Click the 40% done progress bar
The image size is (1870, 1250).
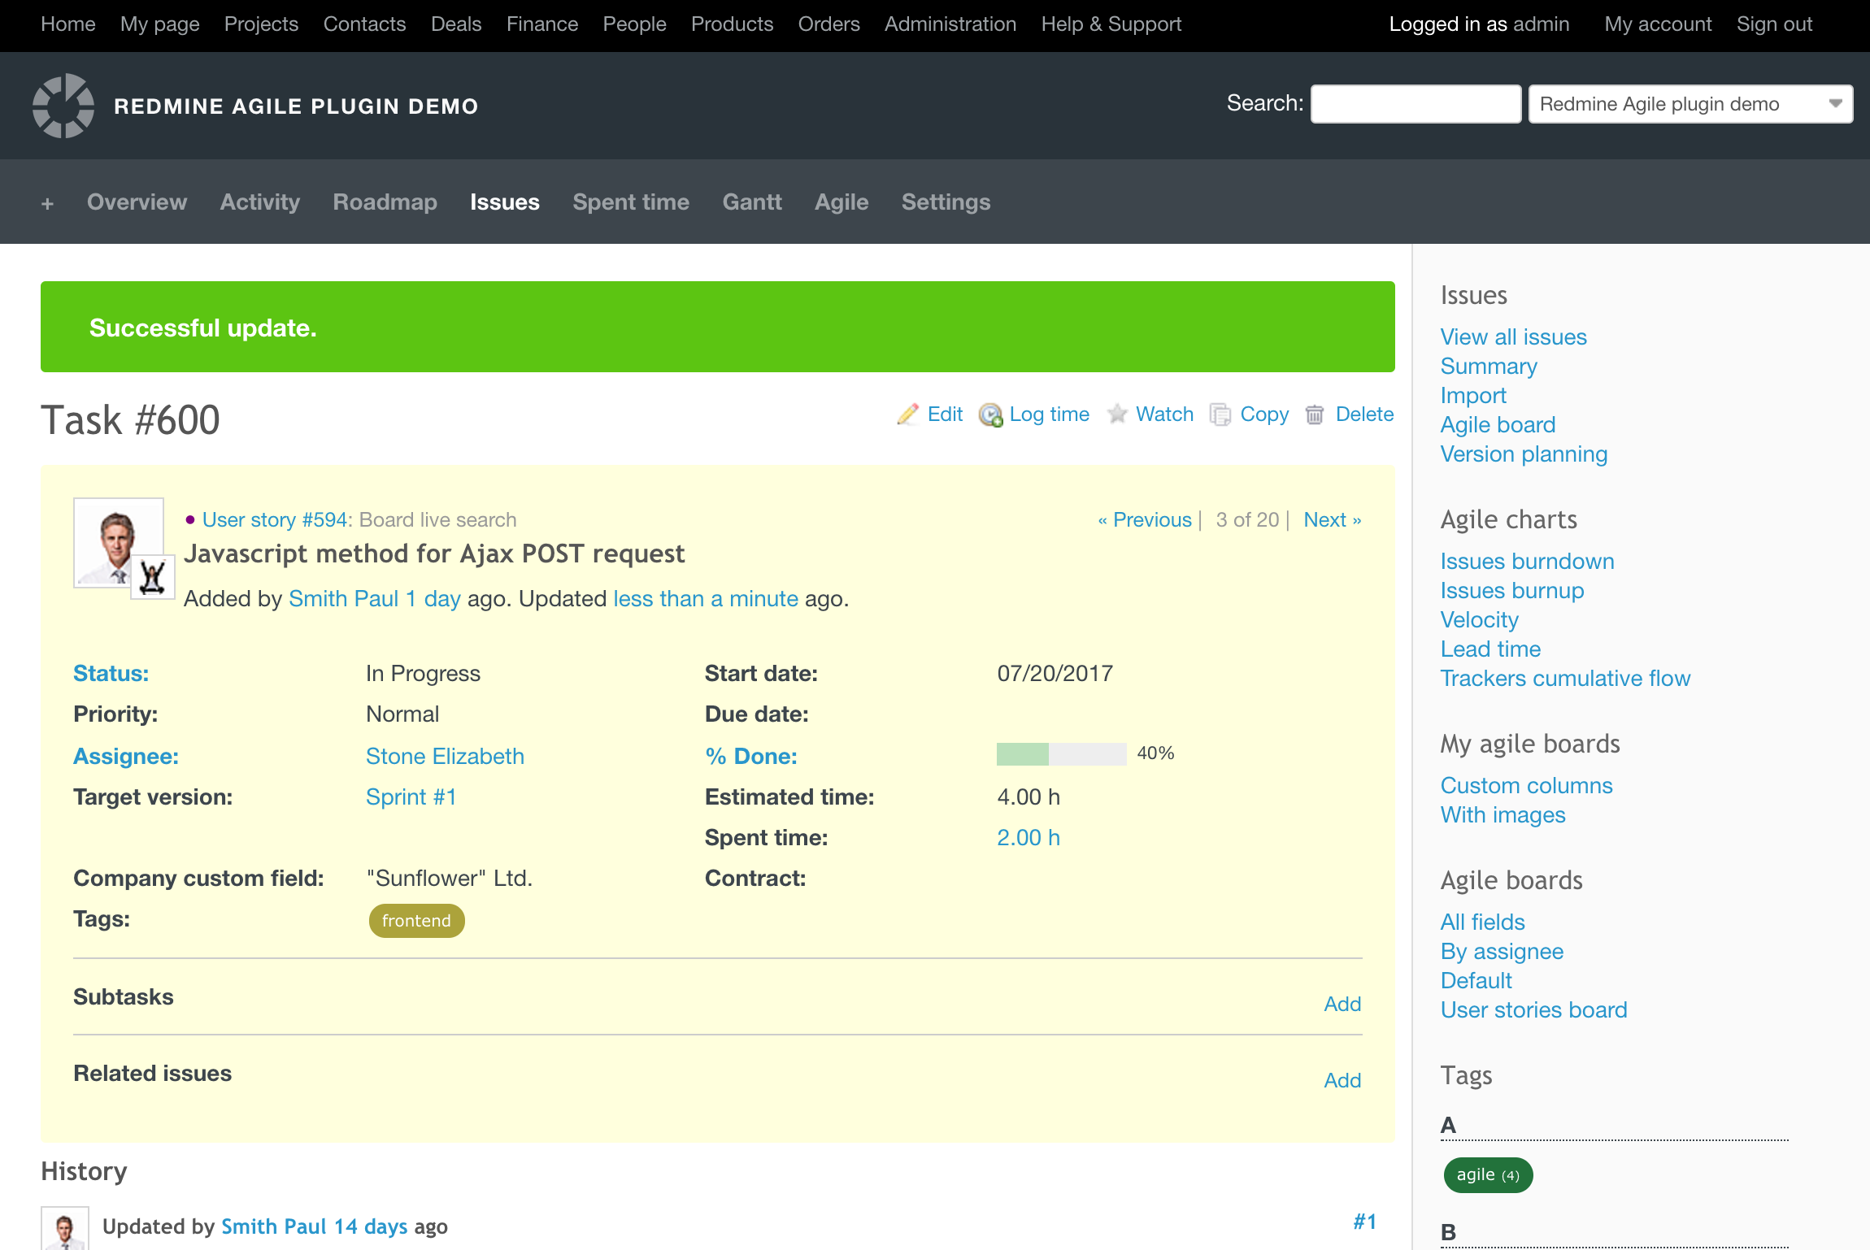point(1061,754)
